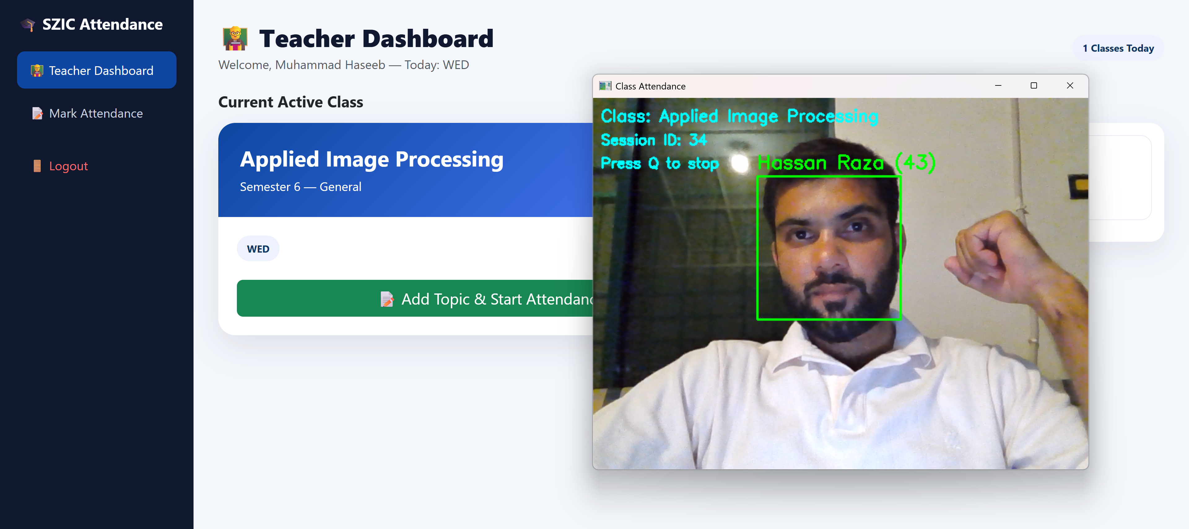This screenshot has height=529, width=1189.
Task: Start Add Topic & Start Attendance
Action: tap(415, 298)
